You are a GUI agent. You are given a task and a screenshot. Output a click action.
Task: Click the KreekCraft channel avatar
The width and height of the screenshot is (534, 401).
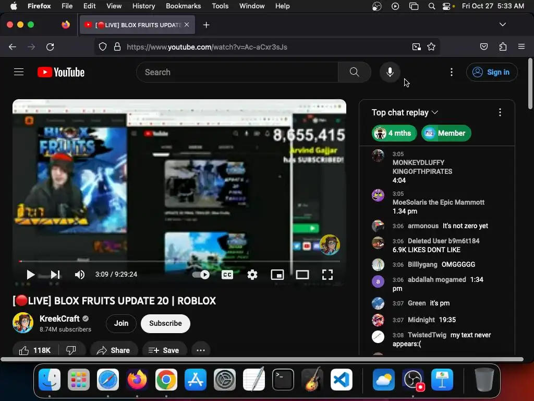(x=23, y=323)
